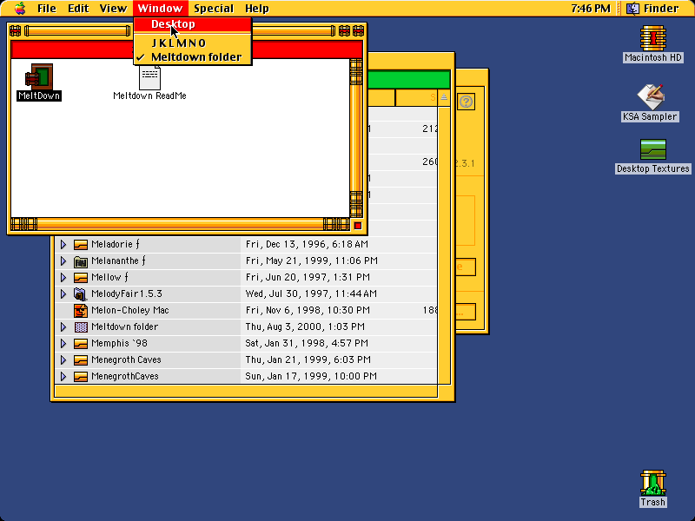The height and width of the screenshot is (521, 695).
Task: Select the Menegroth Caves name in list
Action: point(126,359)
